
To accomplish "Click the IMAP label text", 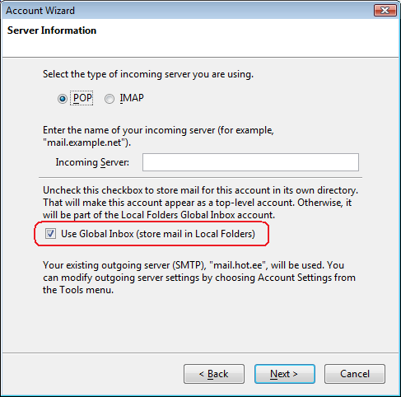I will 132,98.
